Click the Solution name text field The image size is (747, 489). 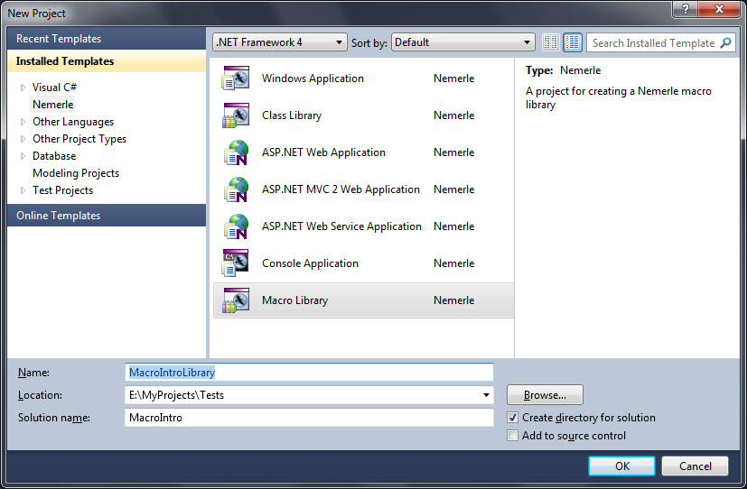point(309,418)
